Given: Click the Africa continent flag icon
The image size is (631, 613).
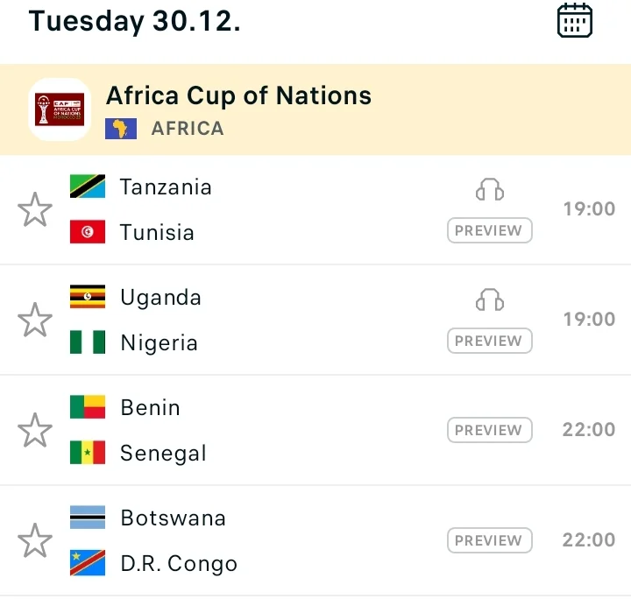Looking at the screenshot, I should [121, 129].
